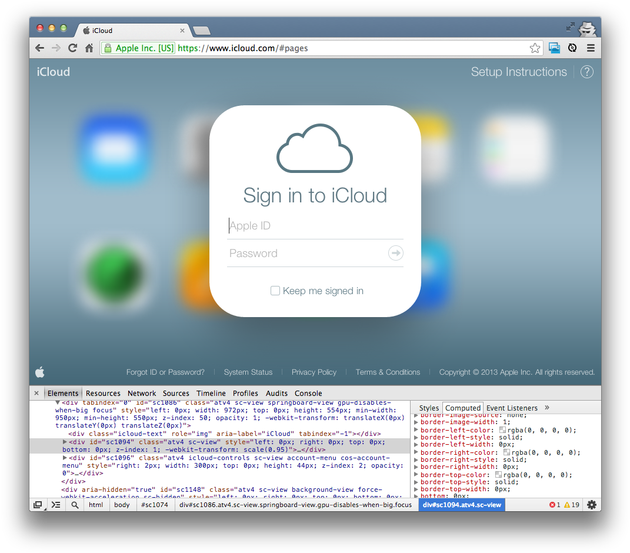Viewport: 630px width, 553px height.
Task: Click the iCloud help question mark icon
Action: 586,72
